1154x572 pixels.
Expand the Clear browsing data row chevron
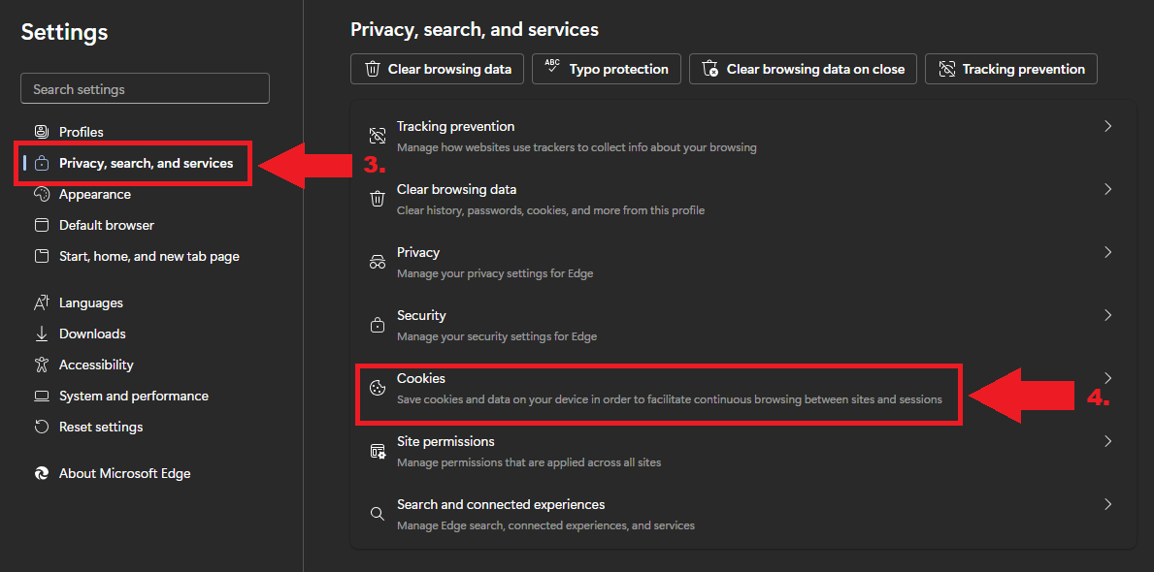(x=1107, y=189)
